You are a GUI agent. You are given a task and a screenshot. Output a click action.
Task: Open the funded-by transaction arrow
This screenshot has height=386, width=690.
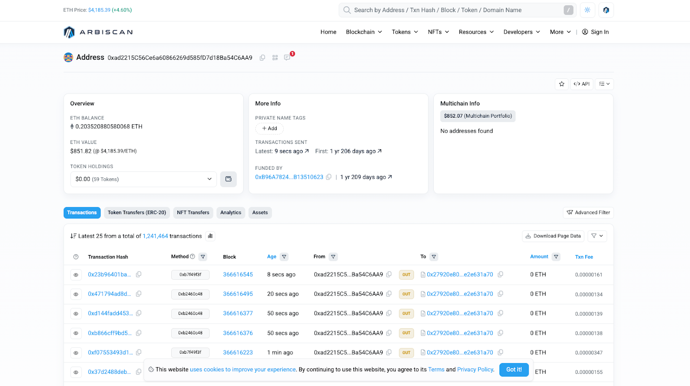click(x=390, y=177)
